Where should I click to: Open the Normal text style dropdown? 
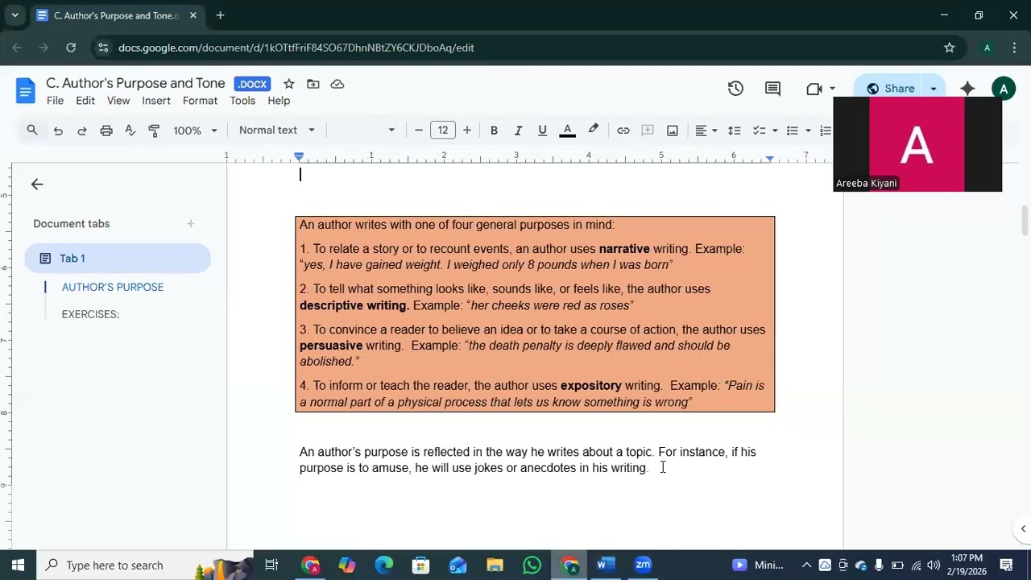tap(277, 130)
